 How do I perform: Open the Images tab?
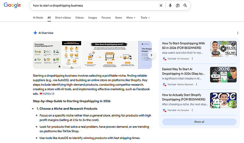point(93,18)
